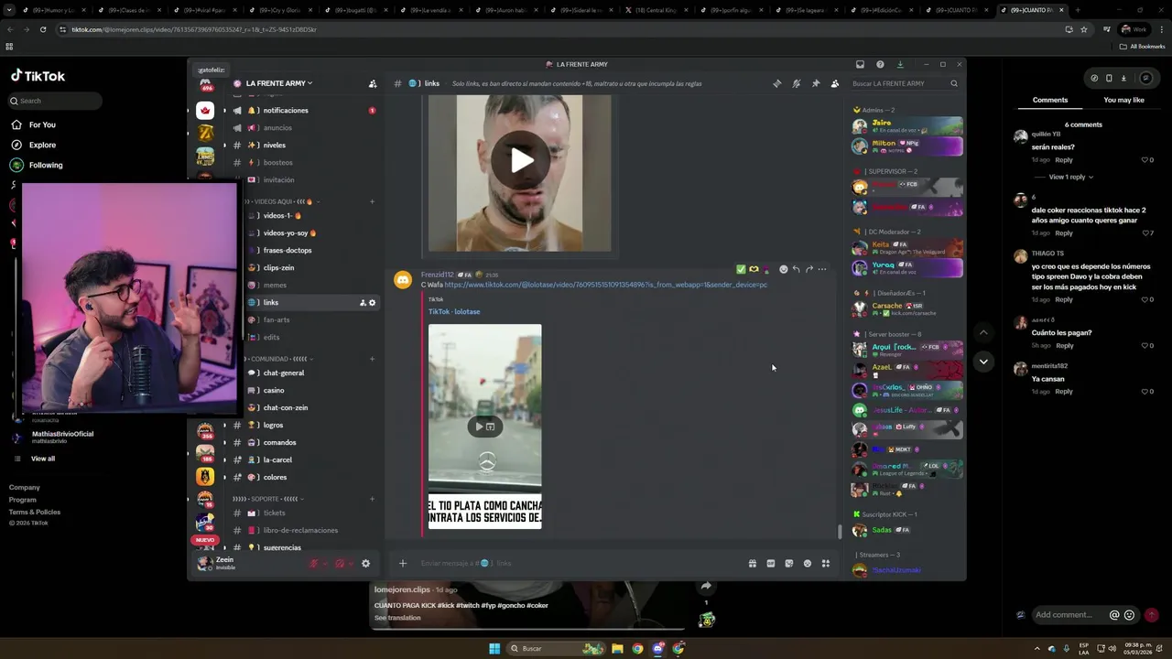
Task: Open emoji picker in message bar
Action: [x=808, y=564]
